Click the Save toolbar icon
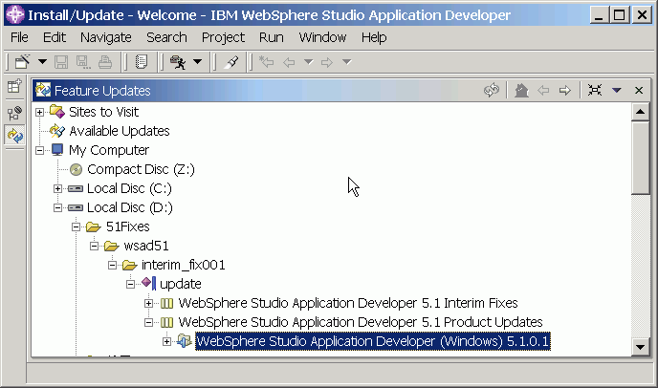Viewport: 658px width, 388px height. (x=61, y=62)
